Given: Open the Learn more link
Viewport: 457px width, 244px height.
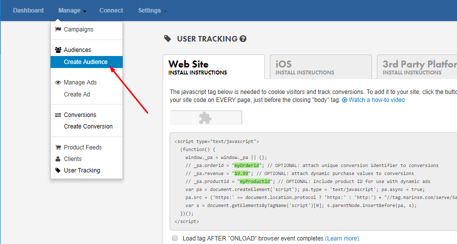Looking at the screenshot, I should [x=342, y=238].
